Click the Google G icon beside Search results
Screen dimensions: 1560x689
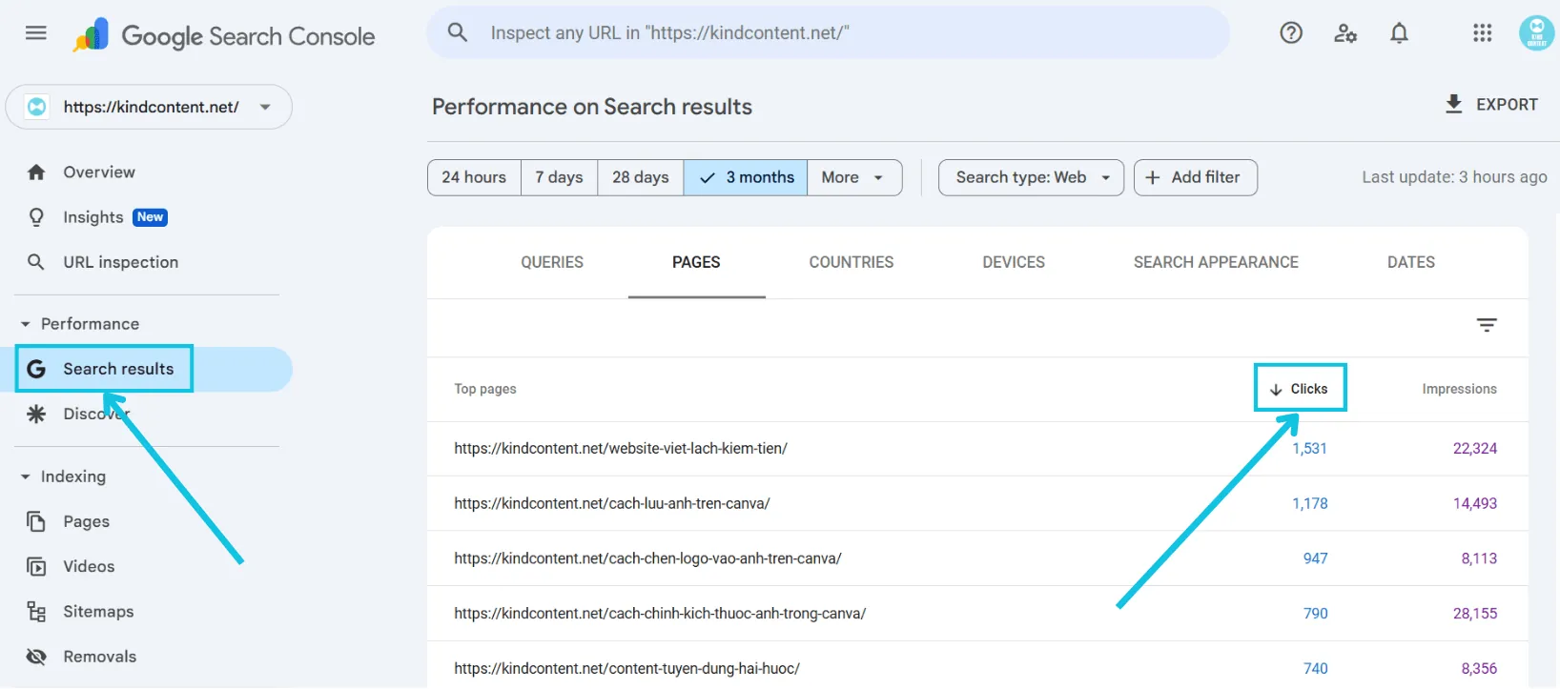coord(36,369)
